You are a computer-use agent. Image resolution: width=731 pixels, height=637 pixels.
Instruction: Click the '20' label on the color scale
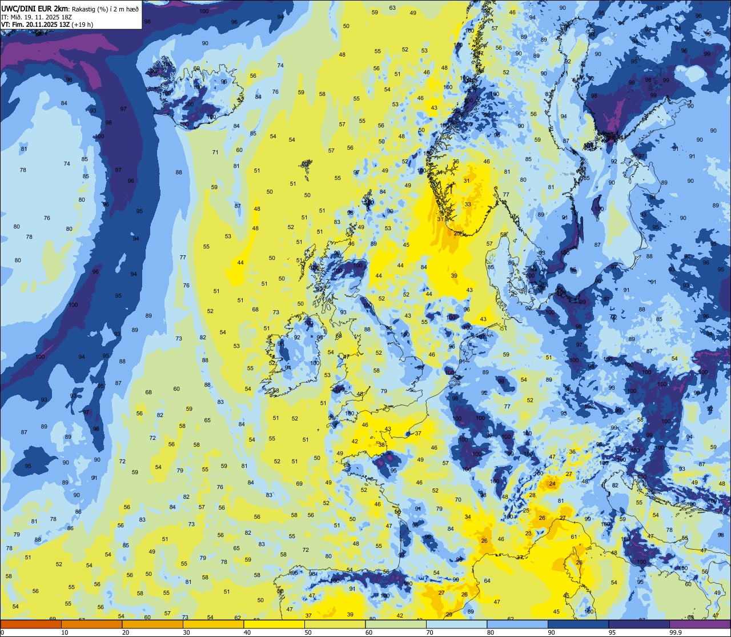[126, 632]
